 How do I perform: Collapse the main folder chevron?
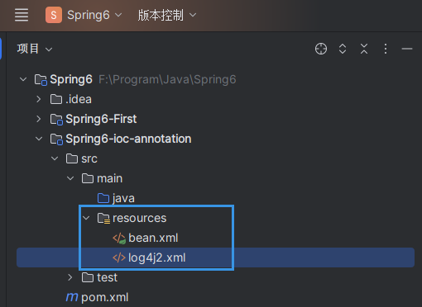(70, 178)
